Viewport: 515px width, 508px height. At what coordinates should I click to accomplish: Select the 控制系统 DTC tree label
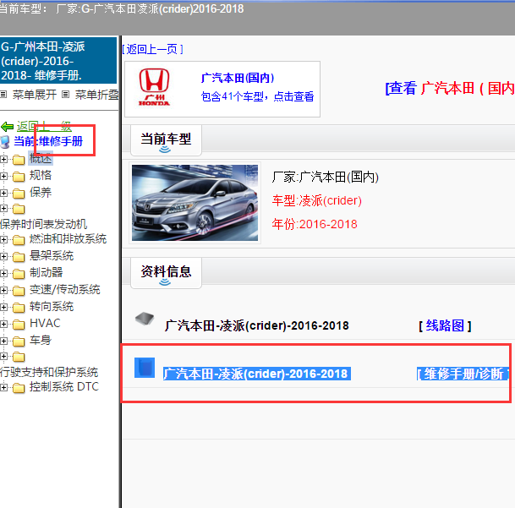64,386
